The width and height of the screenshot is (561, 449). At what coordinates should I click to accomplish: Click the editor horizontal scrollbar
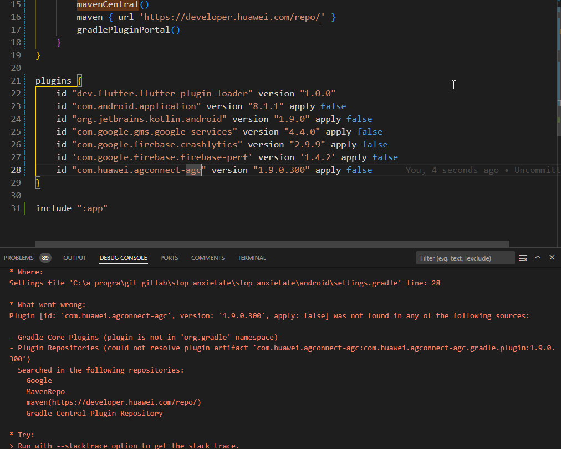coord(272,243)
